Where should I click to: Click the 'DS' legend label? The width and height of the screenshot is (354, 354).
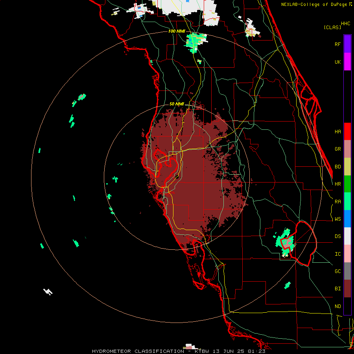tap(337, 236)
